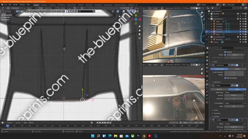
Task: Select Simple subdivision type
Action: coord(237,69)
